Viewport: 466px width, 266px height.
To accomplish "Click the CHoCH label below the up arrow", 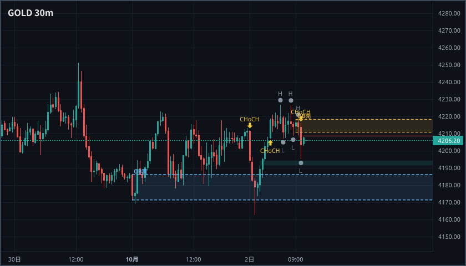I will pyautogui.click(x=270, y=151).
